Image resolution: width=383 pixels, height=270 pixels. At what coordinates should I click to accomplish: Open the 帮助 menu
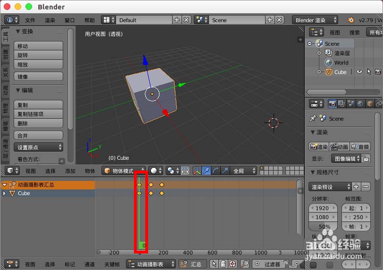(x=90, y=20)
